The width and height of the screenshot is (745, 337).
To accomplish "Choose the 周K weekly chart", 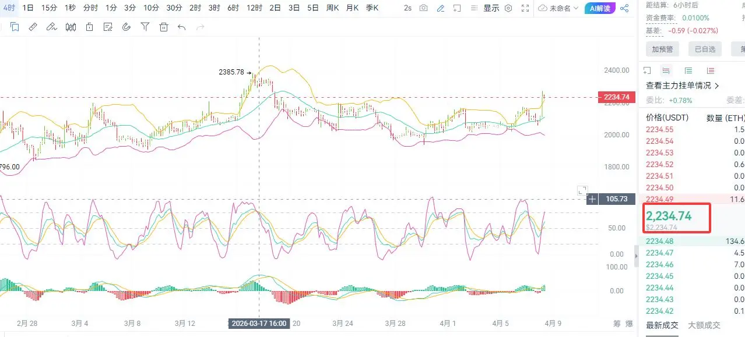I will [333, 8].
